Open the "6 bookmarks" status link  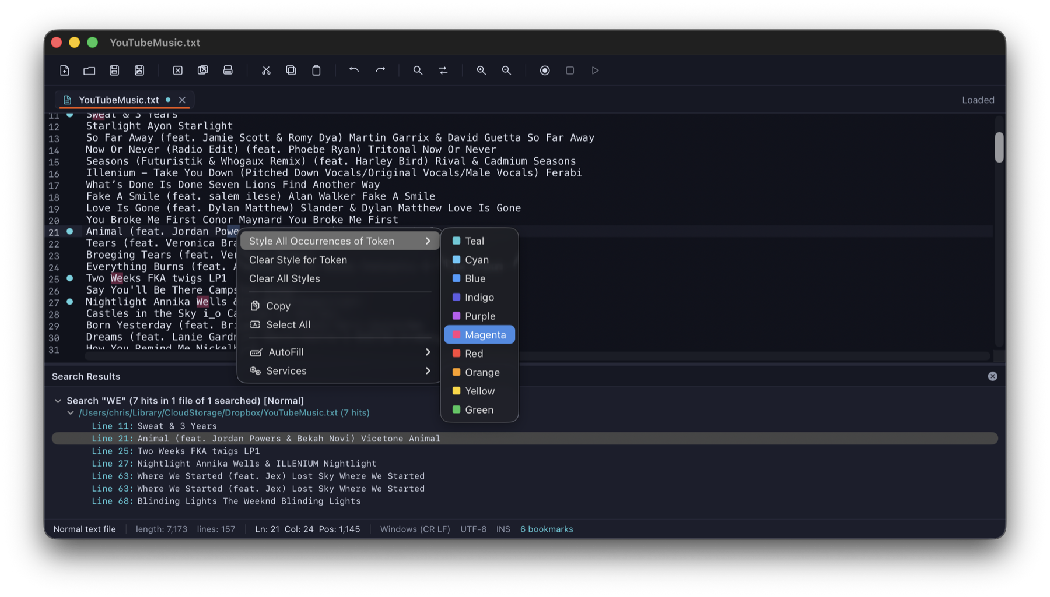tap(547, 529)
